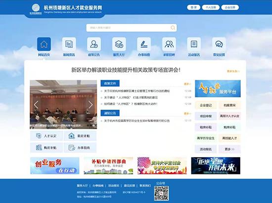Open the 档案查询 pastel tile
Image resolution: width=272 pixels, height=203 pixels.
tap(229, 105)
